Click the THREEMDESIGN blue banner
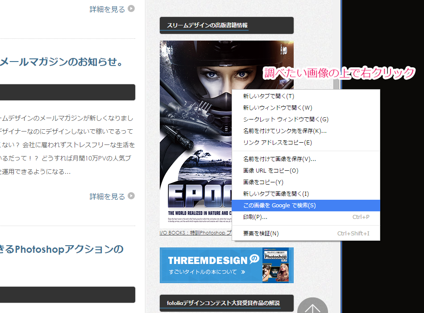 pos(226,265)
